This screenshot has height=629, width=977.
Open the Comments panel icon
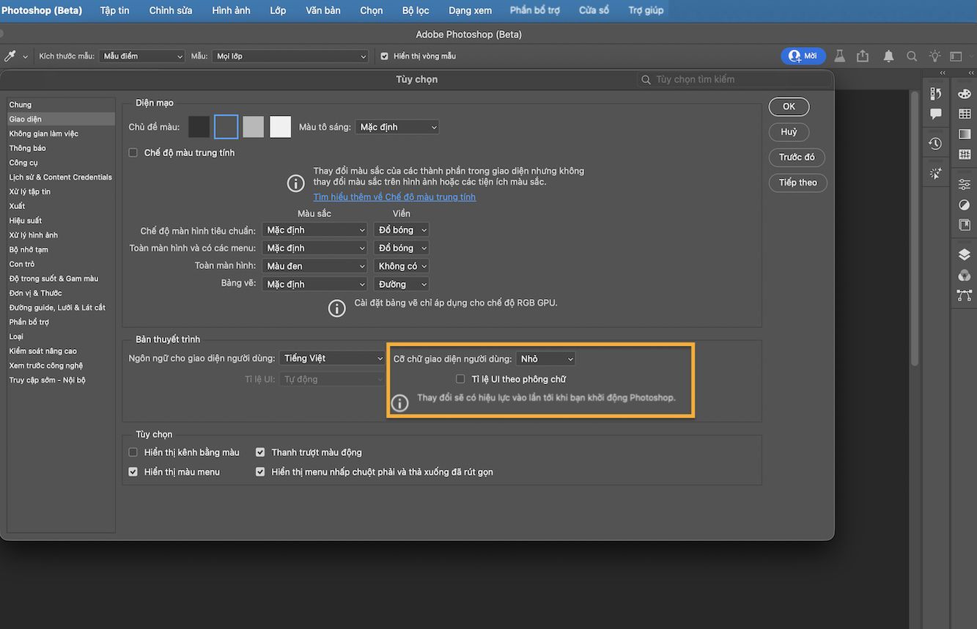(x=935, y=114)
